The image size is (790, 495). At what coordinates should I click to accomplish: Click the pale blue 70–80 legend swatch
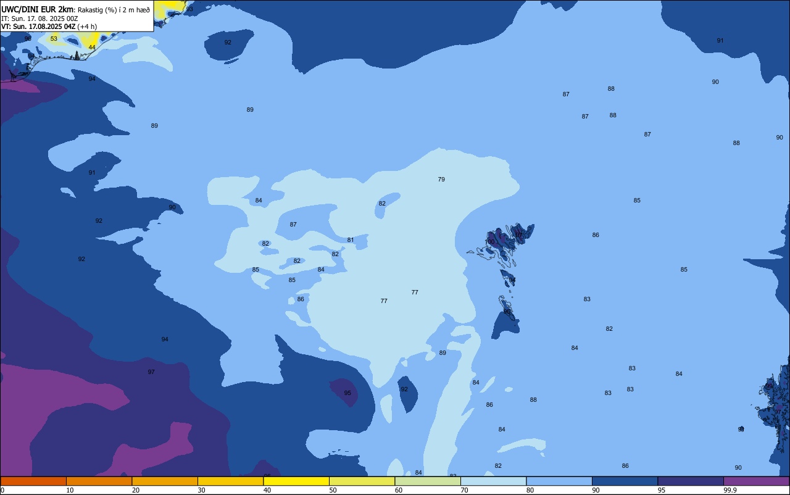click(493, 481)
